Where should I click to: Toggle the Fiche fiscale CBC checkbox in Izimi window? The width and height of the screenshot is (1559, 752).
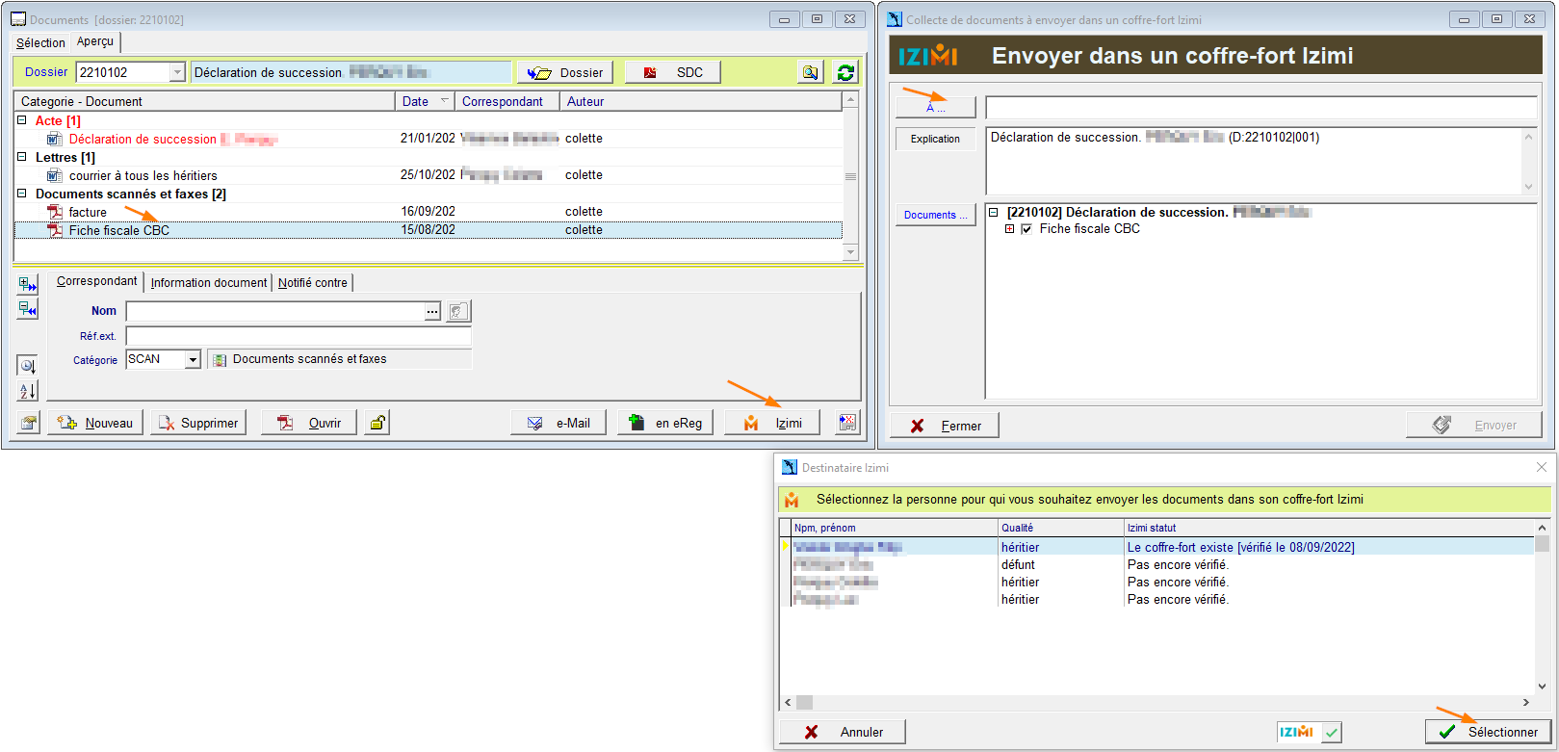[x=1026, y=229]
